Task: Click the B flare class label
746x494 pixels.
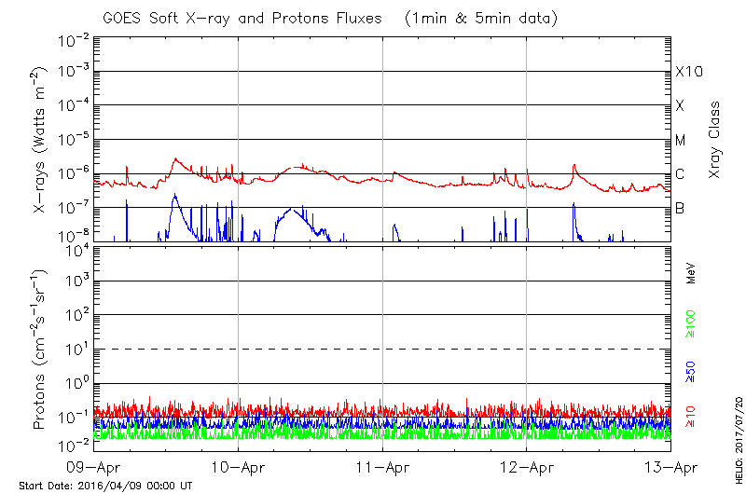Action: click(x=680, y=208)
